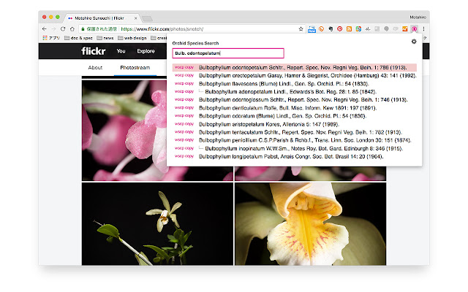Click 'wscp copy' for Bulbophyllum odontoglossum
The image size is (468, 292).
pyautogui.click(x=184, y=99)
